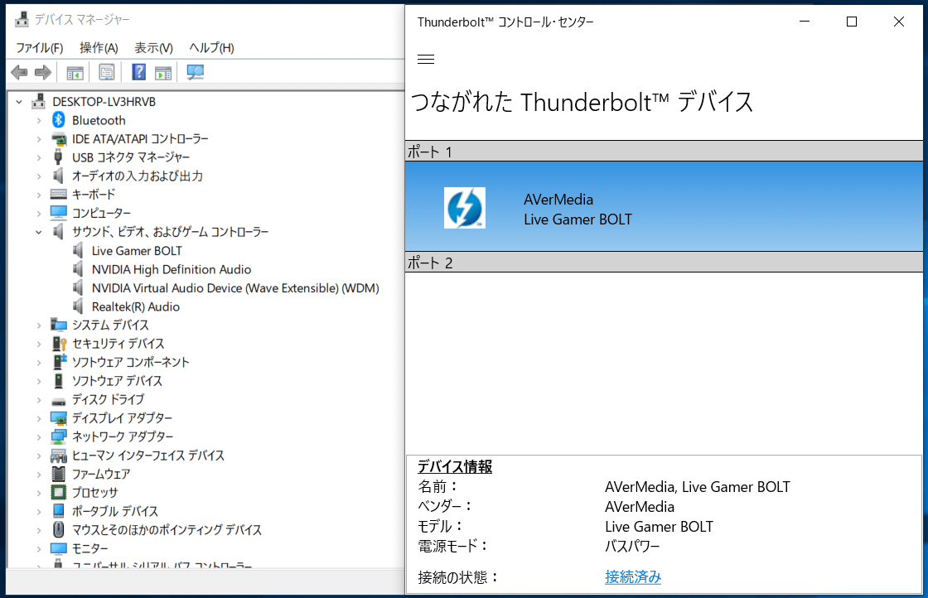Click the speaker icon beside NVIDIA High Definition Audio

point(78,269)
